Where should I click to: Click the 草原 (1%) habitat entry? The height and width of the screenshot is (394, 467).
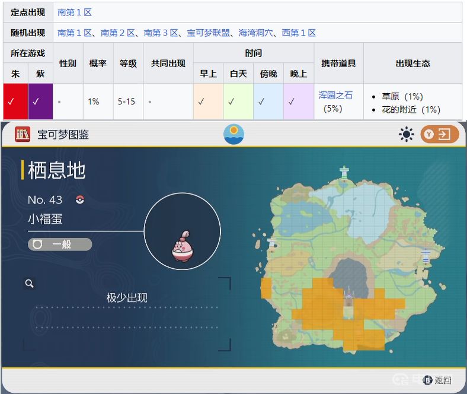click(x=402, y=96)
